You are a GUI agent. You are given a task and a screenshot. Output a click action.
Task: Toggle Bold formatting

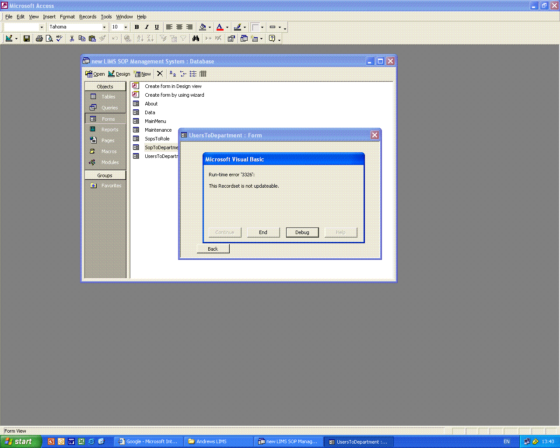tap(136, 27)
